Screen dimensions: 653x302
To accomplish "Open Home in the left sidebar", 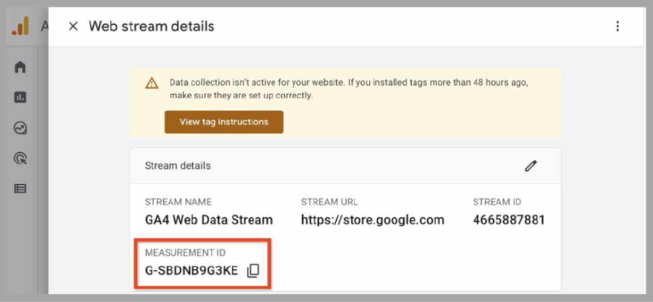I will point(21,67).
